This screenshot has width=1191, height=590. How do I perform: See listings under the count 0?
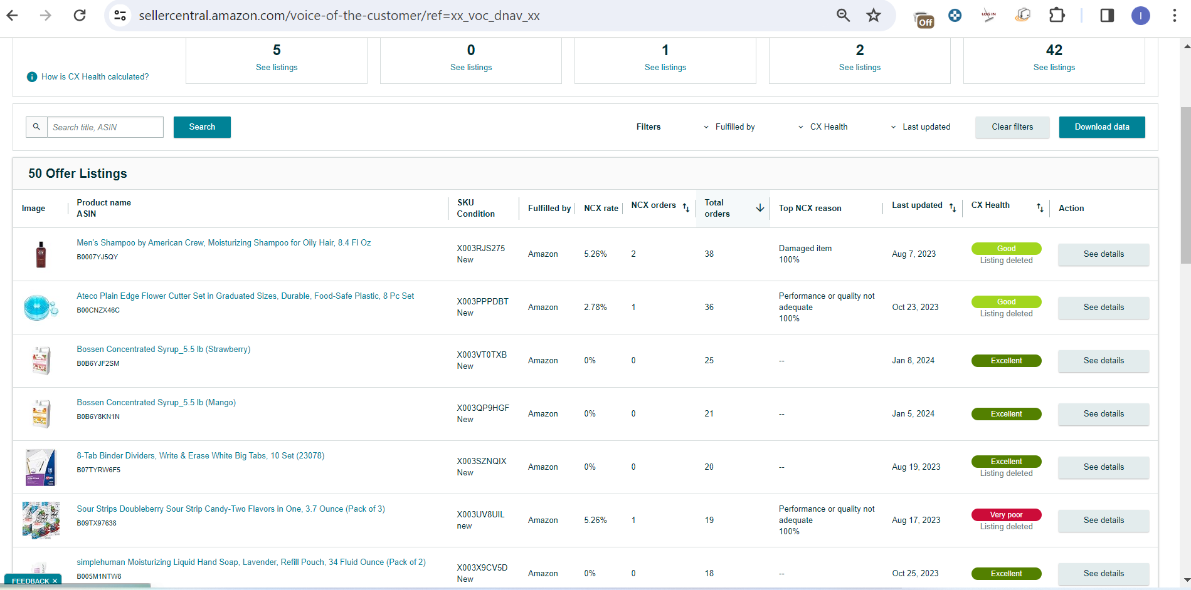[471, 68]
